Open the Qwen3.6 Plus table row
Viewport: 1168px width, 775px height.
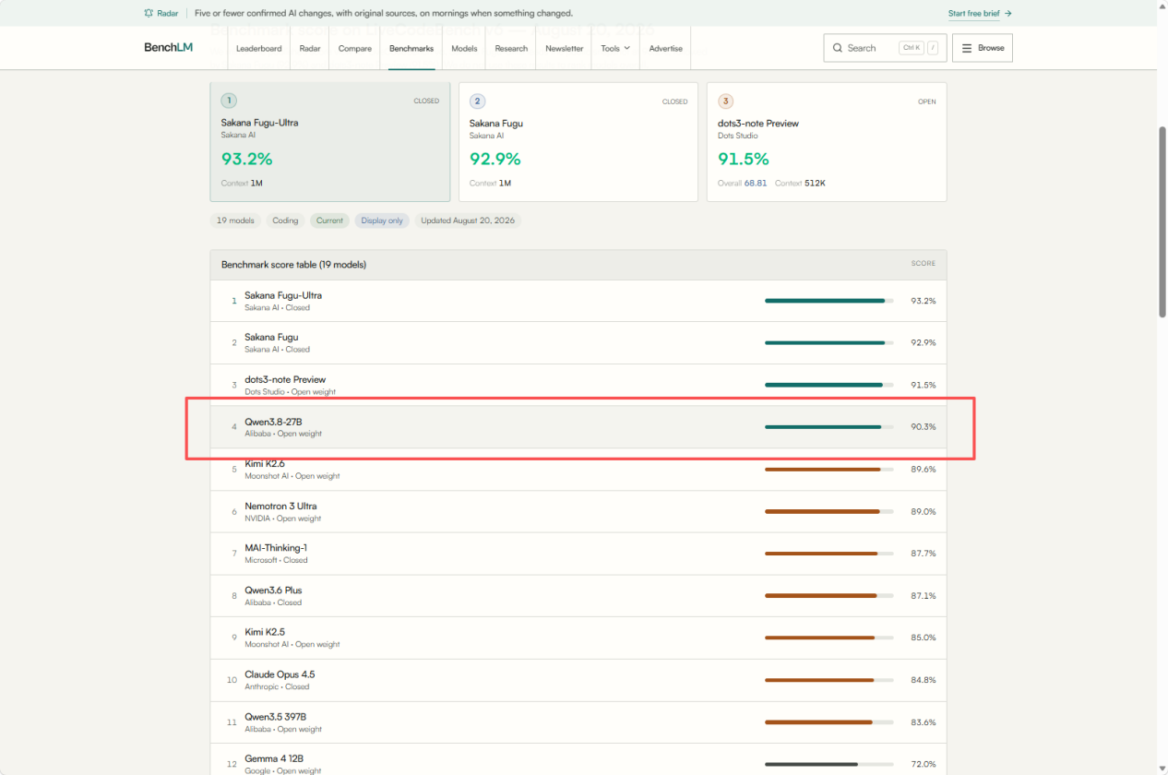click(578, 595)
